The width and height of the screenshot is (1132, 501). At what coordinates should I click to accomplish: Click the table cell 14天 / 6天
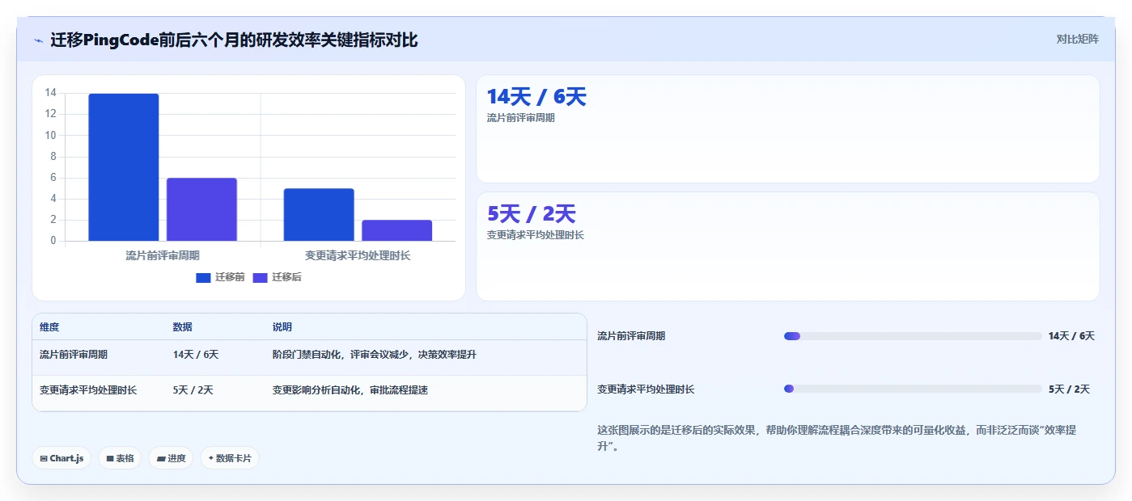click(196, 355)
